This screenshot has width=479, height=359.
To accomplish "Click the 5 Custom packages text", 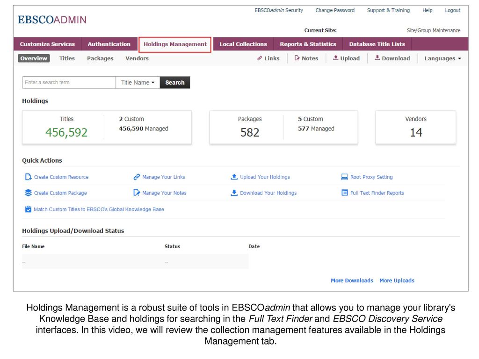I will 311,119.
